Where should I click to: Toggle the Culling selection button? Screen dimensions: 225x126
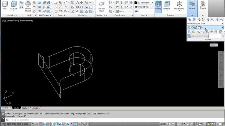coord(158,7)
